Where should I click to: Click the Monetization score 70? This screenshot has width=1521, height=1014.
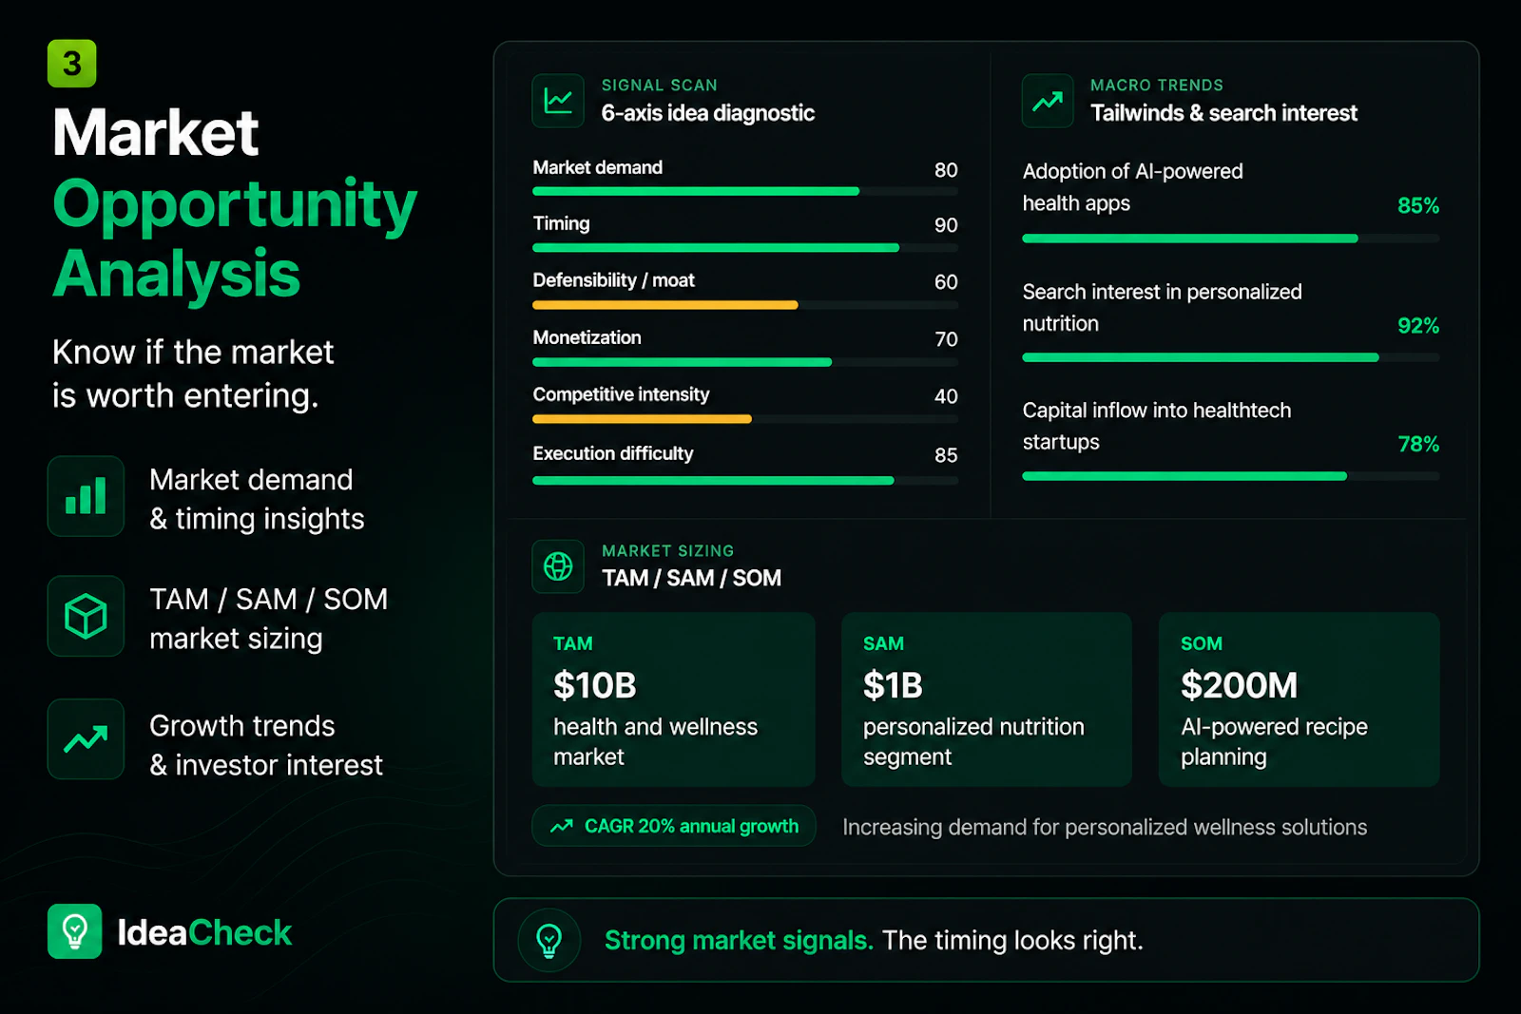(x=946, y=339)
